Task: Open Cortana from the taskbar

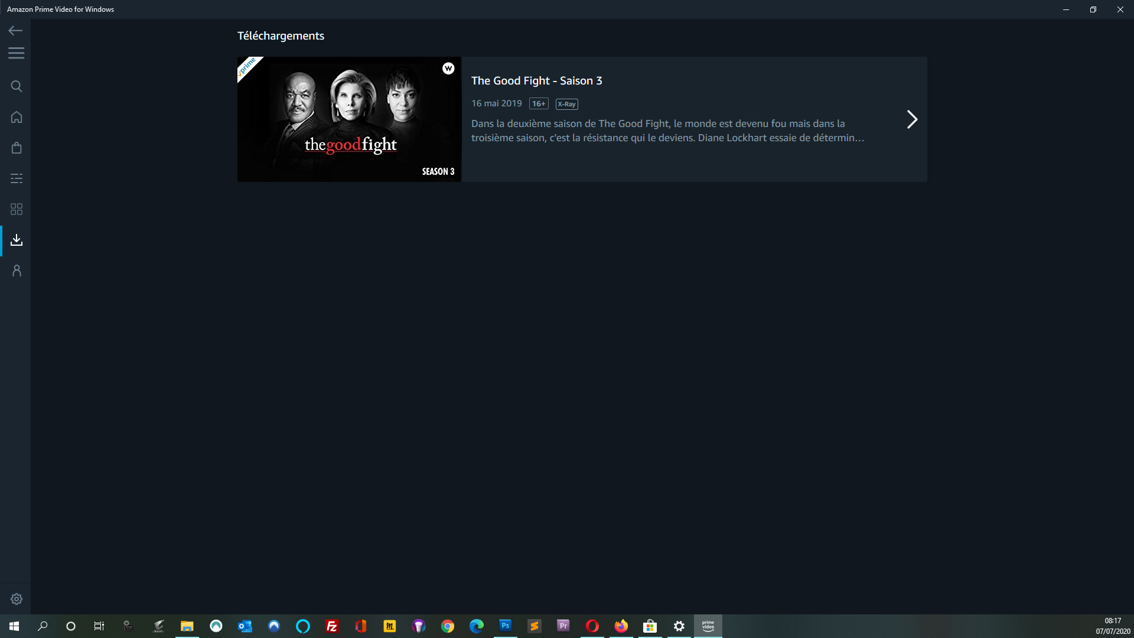Action: coord(71,626)
